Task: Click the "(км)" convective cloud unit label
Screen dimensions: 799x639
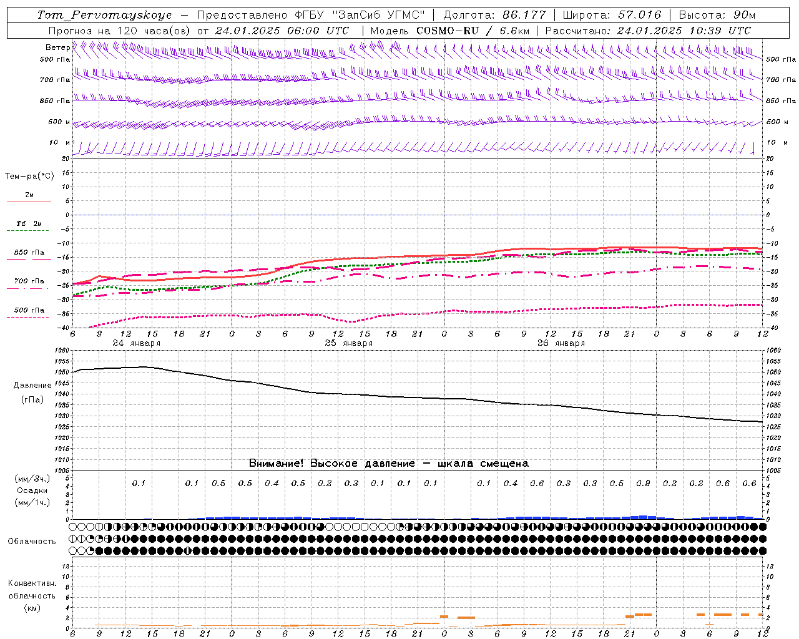Action: point(32,608)
